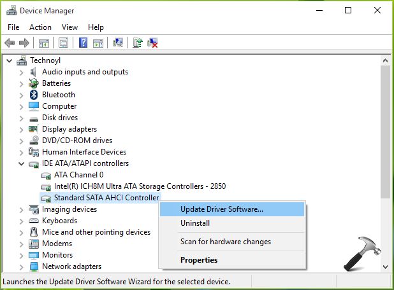
Task: Choose Update Driver Software in context menu
Action: (232, 209)
